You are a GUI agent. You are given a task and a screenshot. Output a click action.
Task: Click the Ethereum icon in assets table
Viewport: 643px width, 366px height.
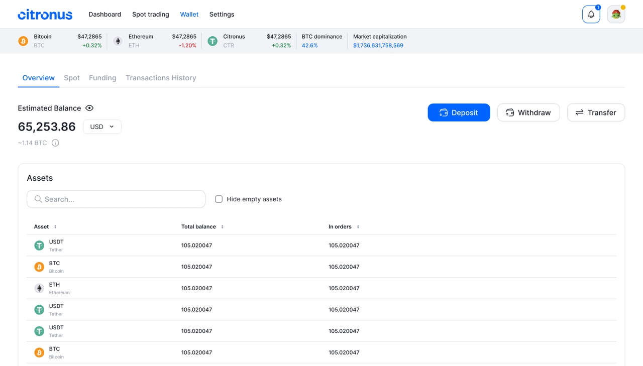pyautogui.click(x=39, y=288)
